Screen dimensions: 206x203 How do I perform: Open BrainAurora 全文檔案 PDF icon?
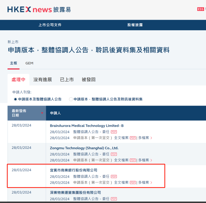[x=133, y=138]
